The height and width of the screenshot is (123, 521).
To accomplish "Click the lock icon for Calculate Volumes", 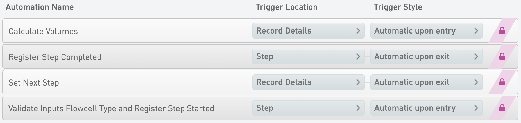I will (502, 31).
